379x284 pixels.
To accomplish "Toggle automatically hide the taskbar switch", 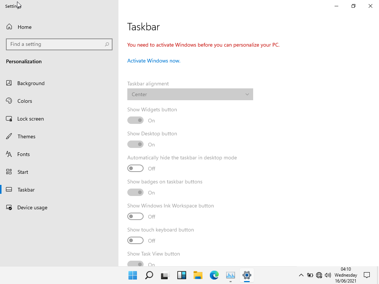I will 135,168.
